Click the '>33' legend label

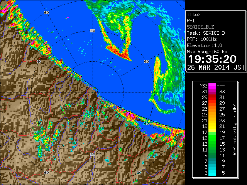[x=203, y=86]
